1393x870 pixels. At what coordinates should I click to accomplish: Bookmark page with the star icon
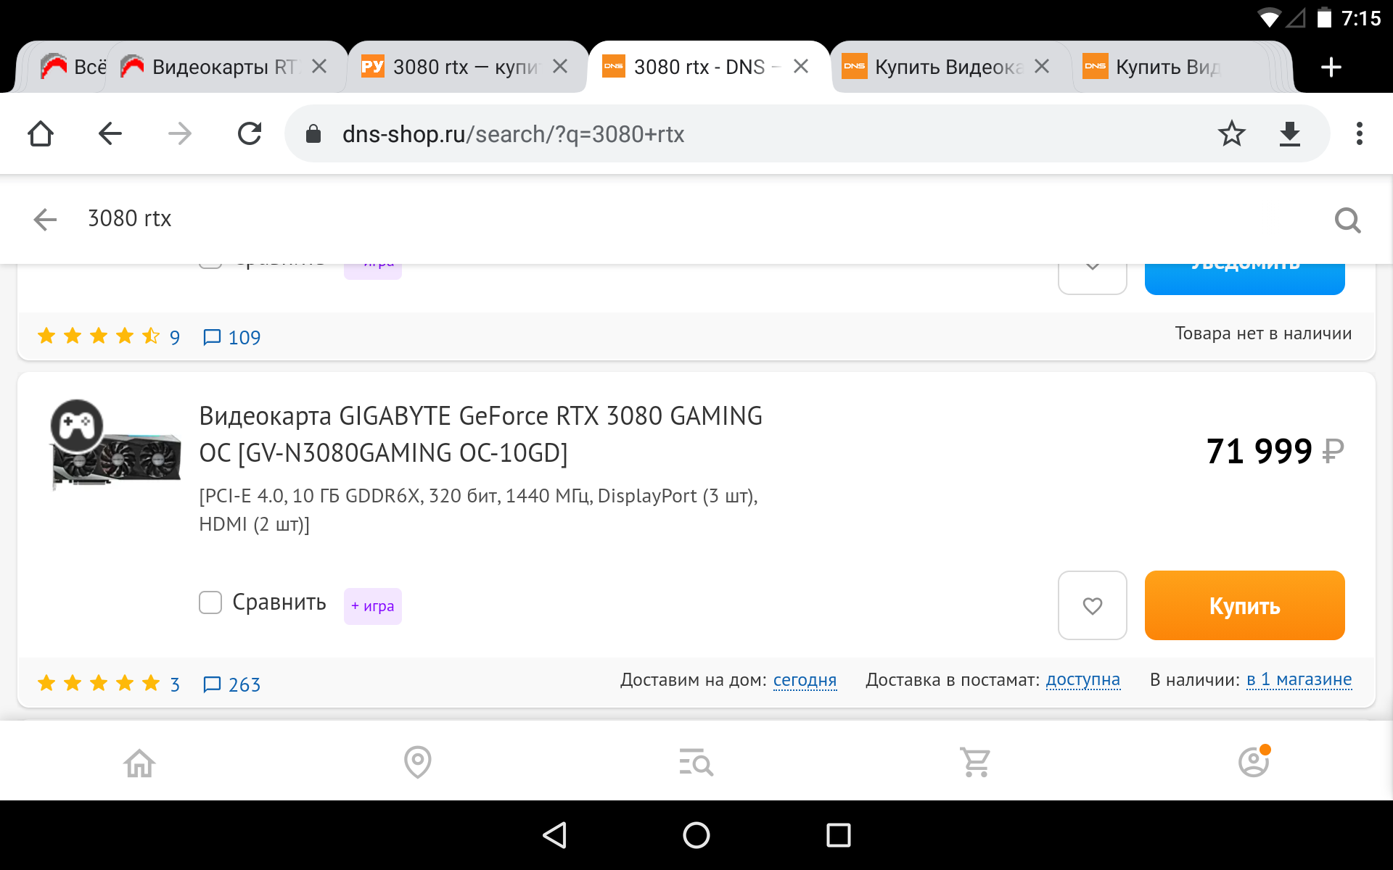tap(1231, 134)
